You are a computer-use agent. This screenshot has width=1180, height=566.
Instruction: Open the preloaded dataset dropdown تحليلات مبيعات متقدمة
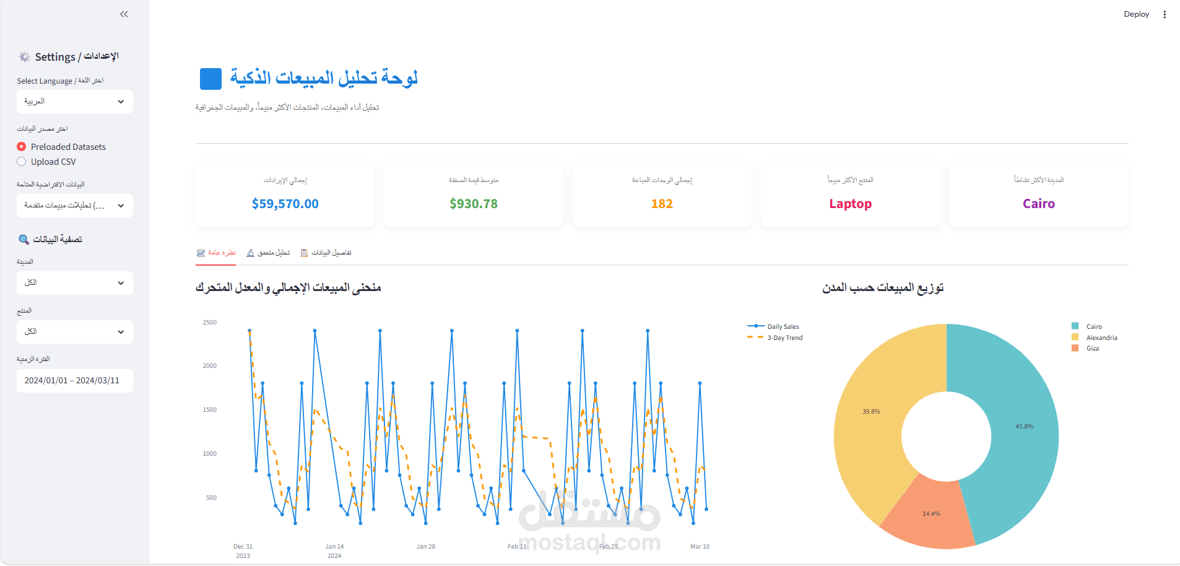point(75,206)
